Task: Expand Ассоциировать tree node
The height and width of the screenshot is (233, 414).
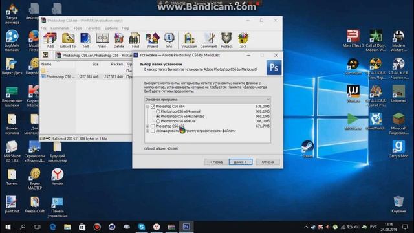Action: [147, 131]
